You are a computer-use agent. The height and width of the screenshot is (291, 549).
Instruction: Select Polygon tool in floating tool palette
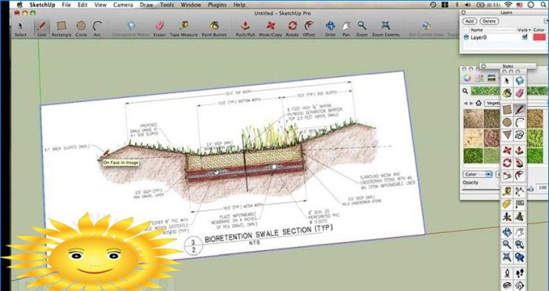point(507,135)
